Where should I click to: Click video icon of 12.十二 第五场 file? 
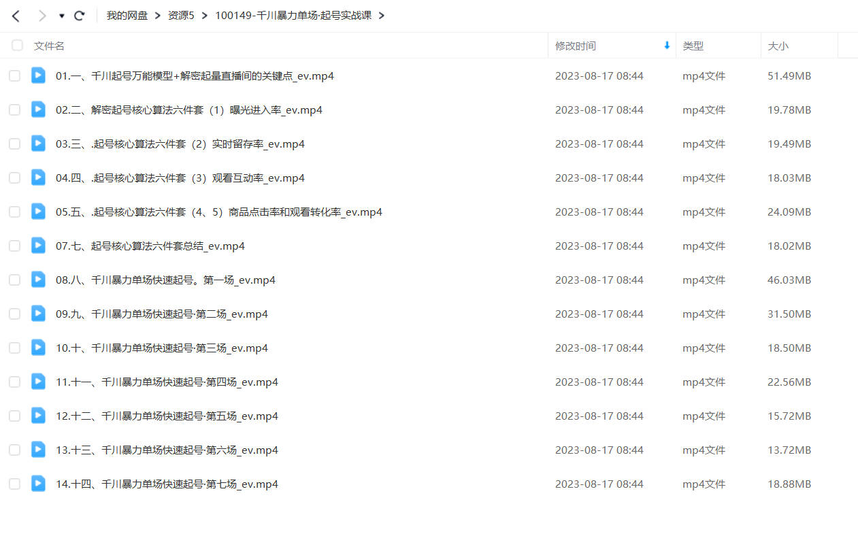pos(38,416)
